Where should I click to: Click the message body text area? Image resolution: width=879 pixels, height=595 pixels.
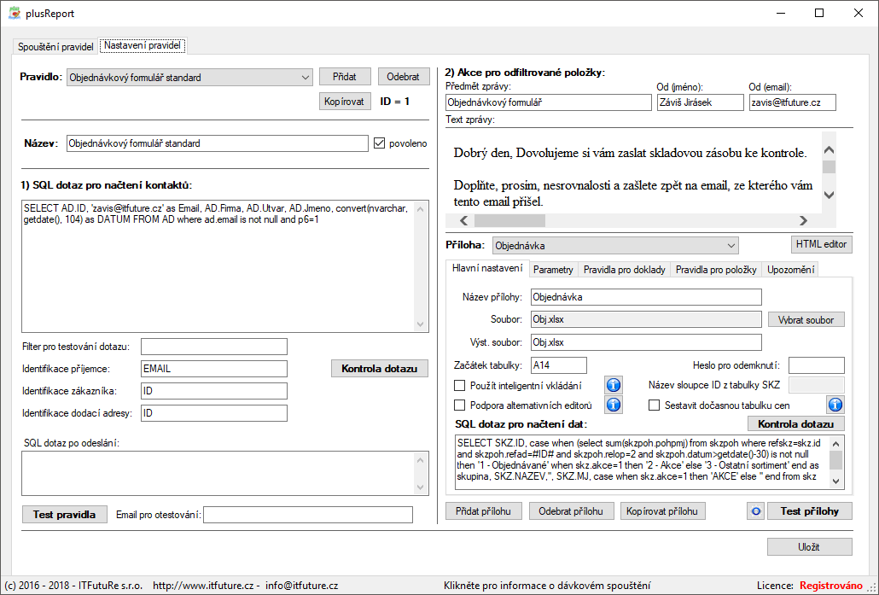click(x=633, y=172)
